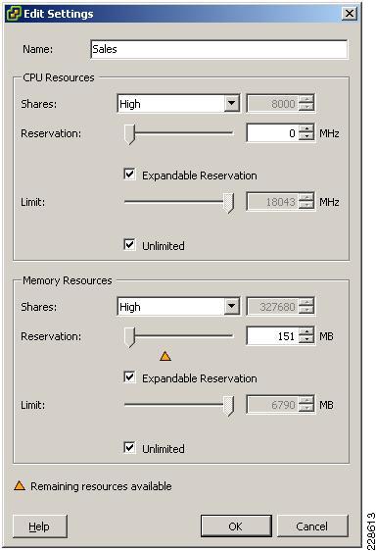Click the CPU reservation slider handle
Screen dimensions: 376x551
coord(129,134)
